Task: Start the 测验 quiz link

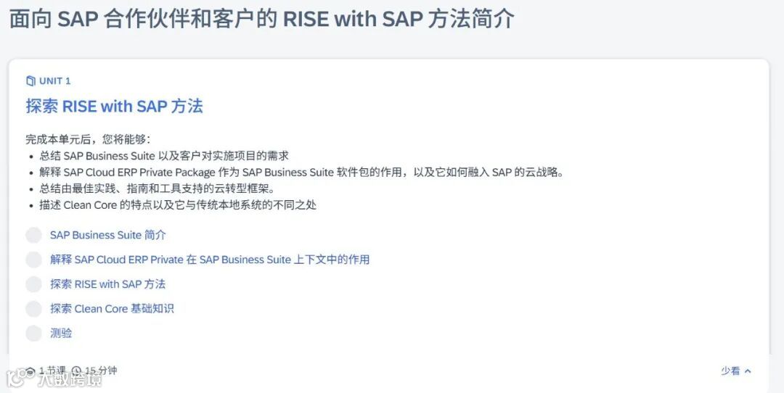Action: [x=61, y=334]
